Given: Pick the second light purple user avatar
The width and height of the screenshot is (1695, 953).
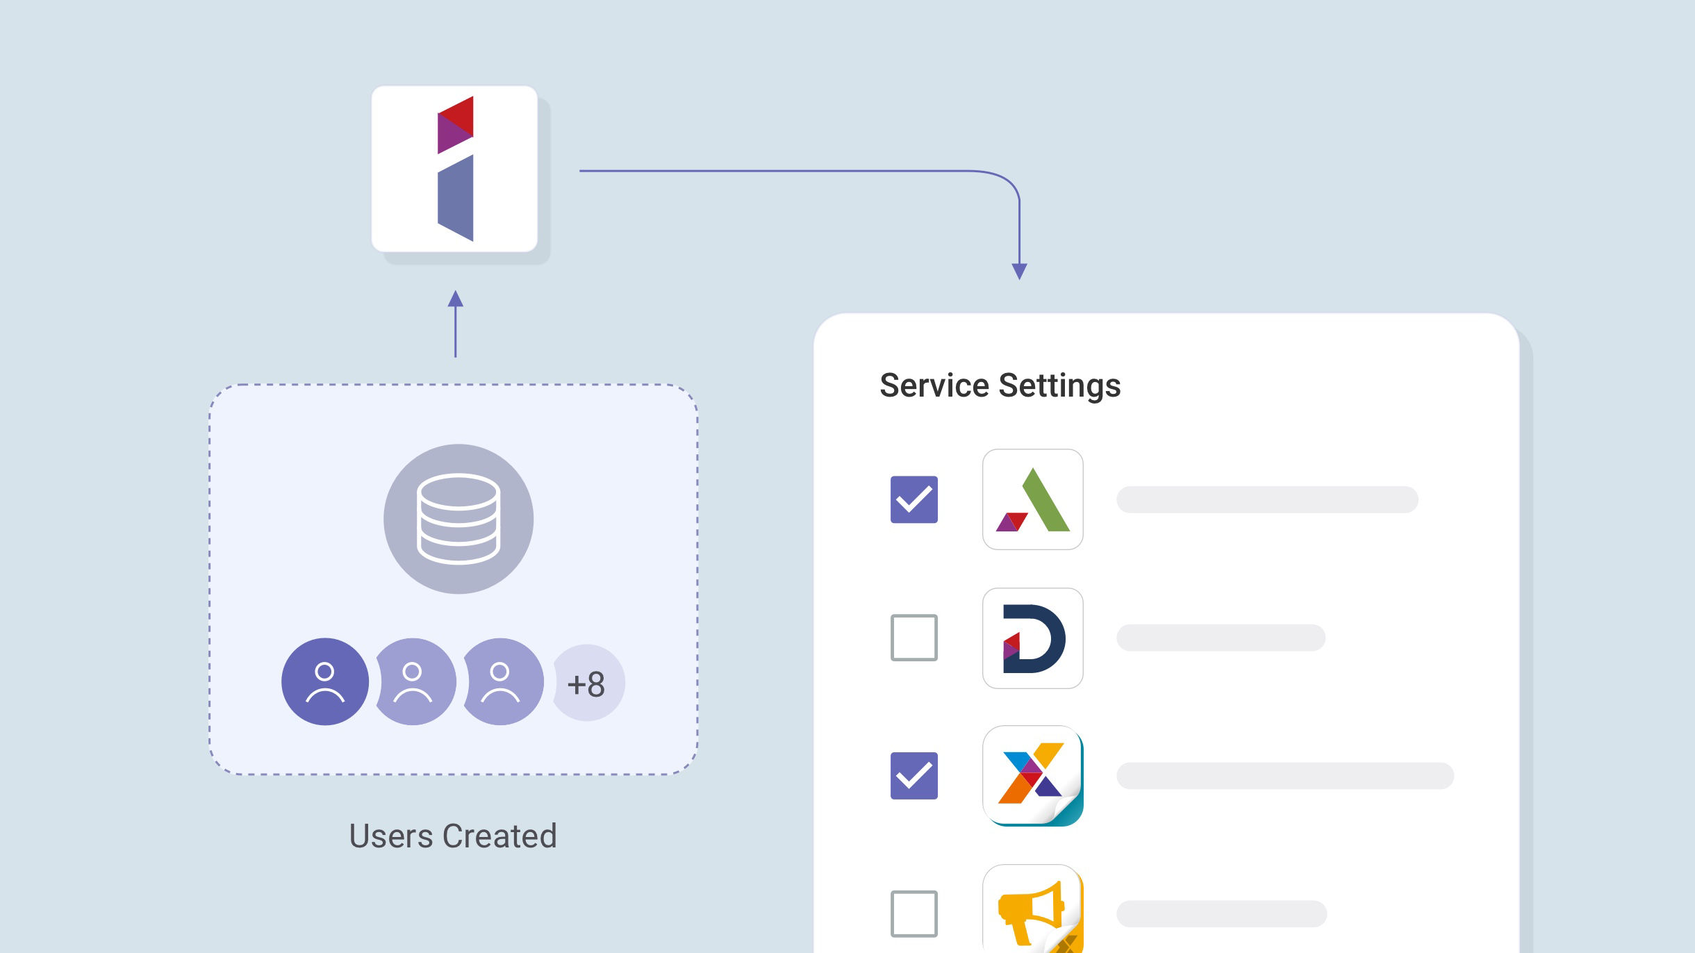Looking at the screenshot, I should click(x=415, y=681).
